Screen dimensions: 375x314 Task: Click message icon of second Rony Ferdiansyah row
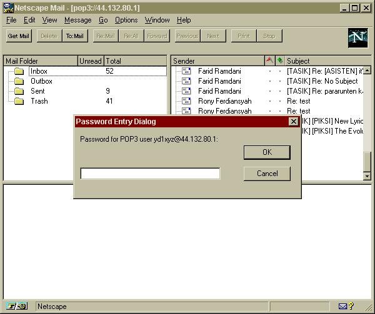(x=186, y=110)
